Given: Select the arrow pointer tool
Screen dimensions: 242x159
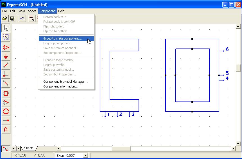Looking at the screenshot, I should [6, 28].
